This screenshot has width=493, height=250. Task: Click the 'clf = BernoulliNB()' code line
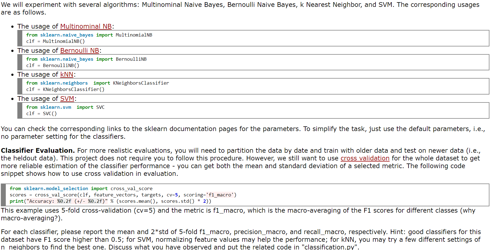point(53,65)
